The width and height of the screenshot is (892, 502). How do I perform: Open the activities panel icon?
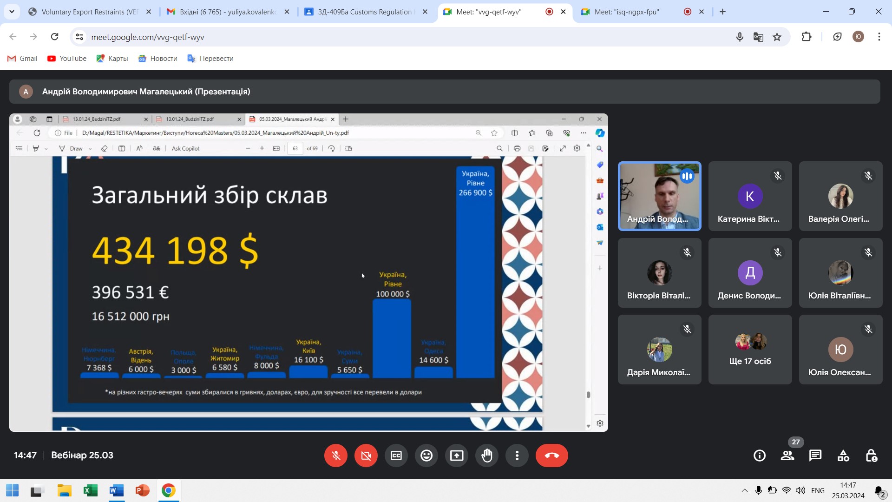(x=843, y=456)
